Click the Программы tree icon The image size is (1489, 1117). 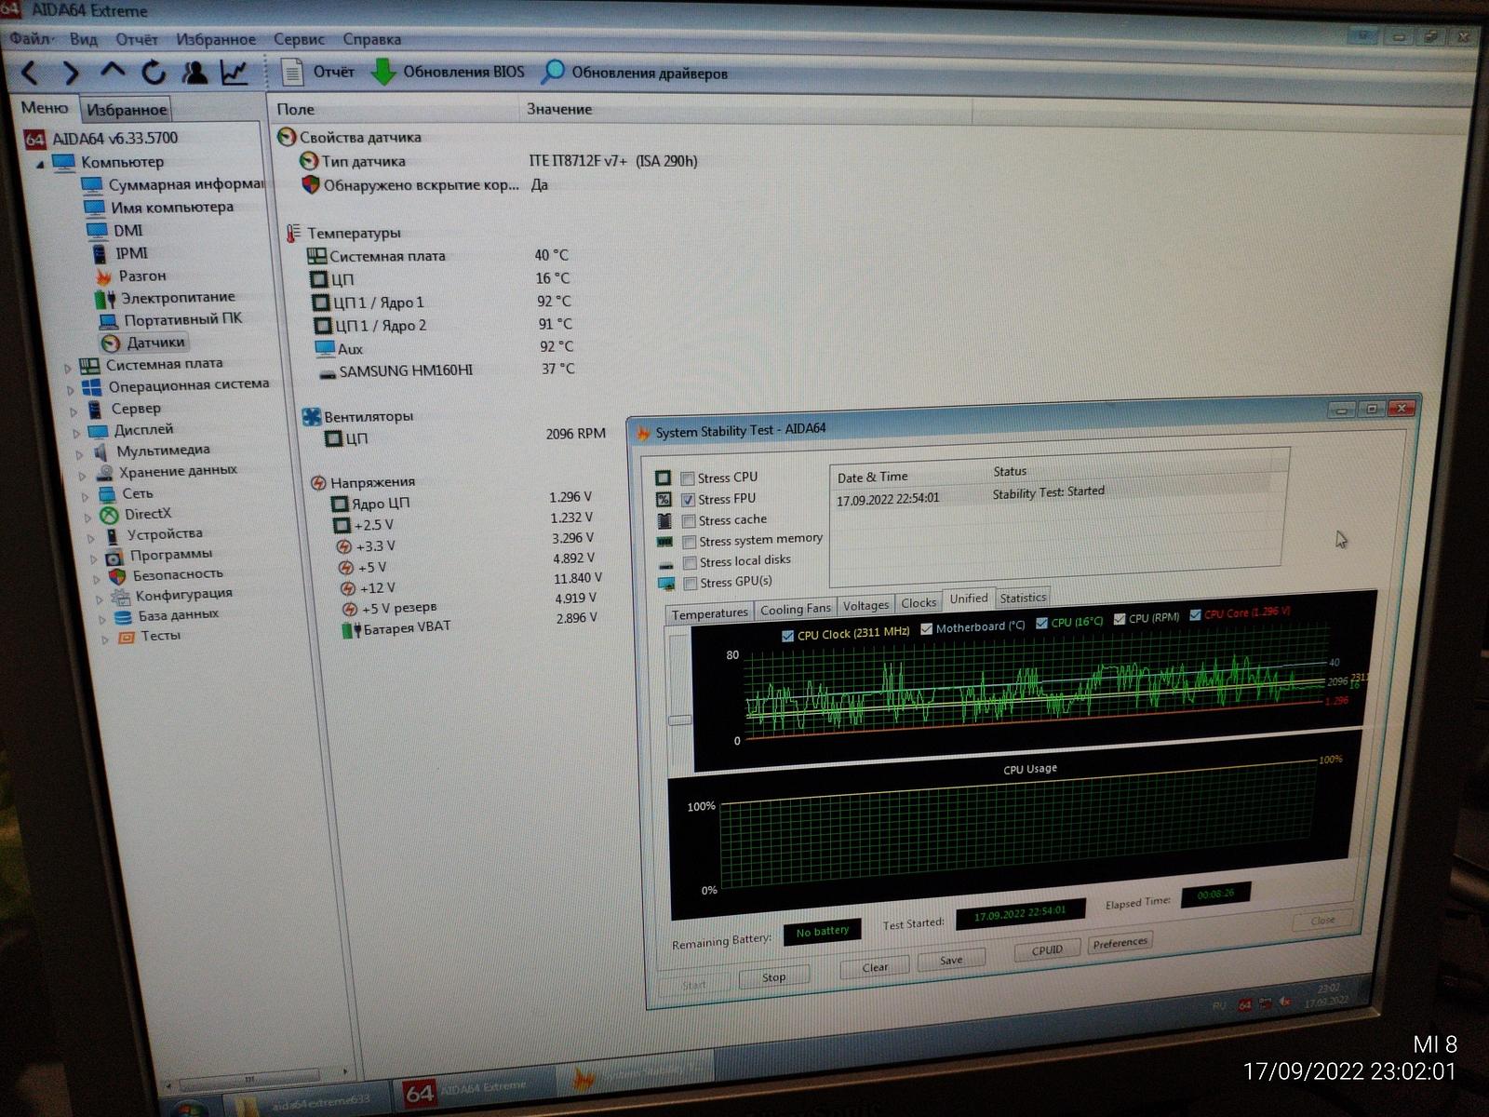click(114, 557)
